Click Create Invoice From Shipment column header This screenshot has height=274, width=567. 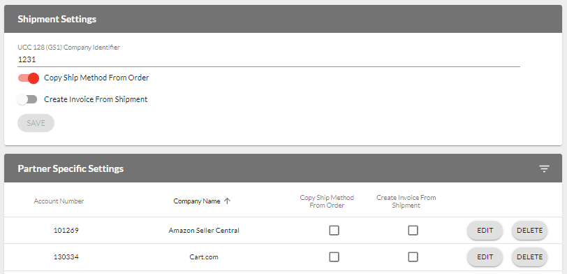pyautogui.click(x=406, y=201)
